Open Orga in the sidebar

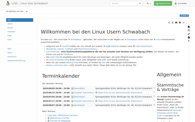(9, 35)
